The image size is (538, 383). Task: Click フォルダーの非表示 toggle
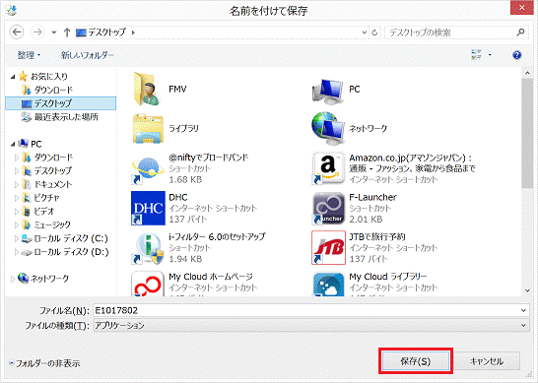point(44,363)
